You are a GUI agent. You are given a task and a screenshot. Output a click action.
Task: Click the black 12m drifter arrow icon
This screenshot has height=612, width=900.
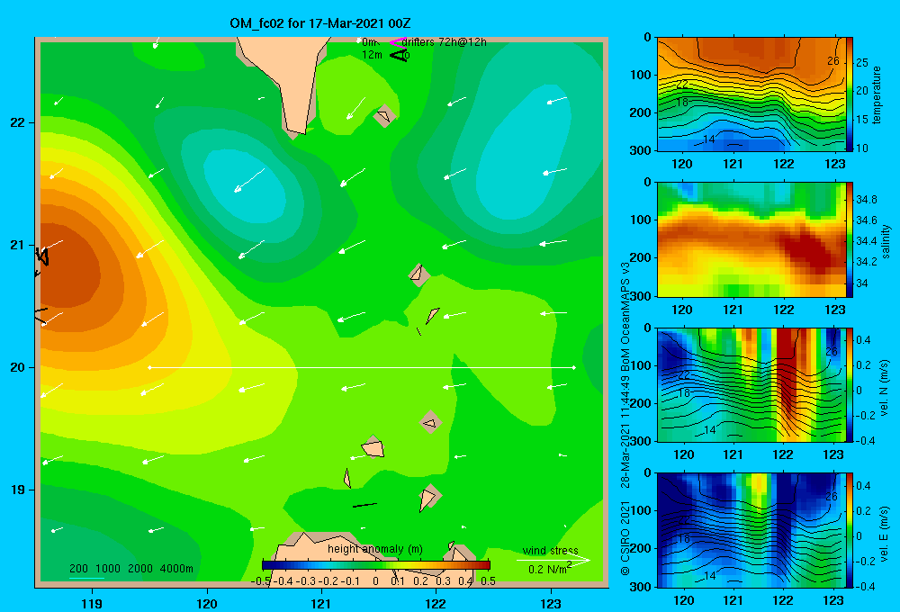tap(398, 55)
